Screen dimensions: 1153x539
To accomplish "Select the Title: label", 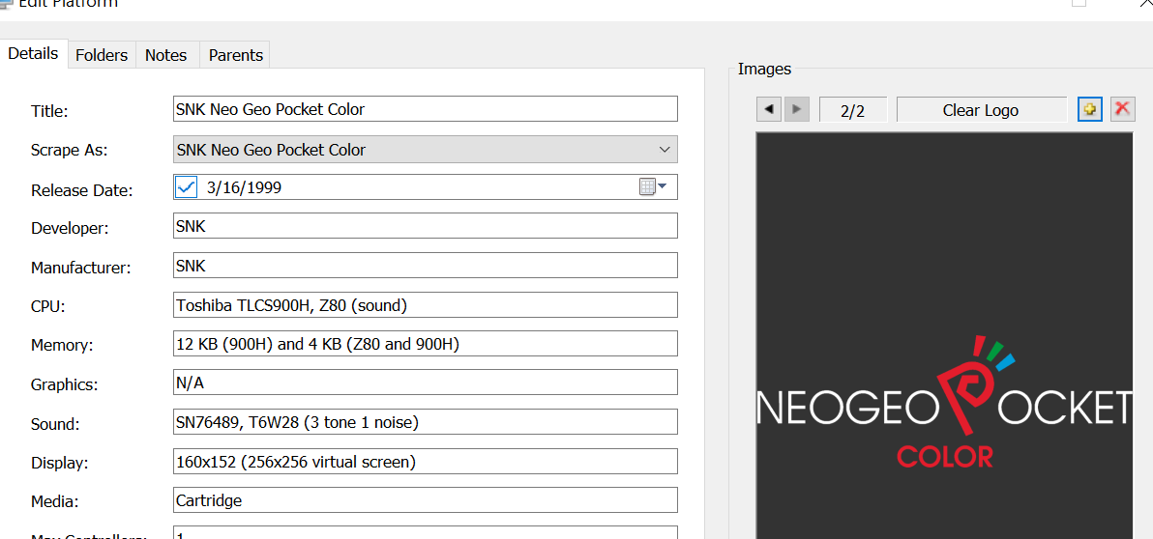I will [49, 111].
